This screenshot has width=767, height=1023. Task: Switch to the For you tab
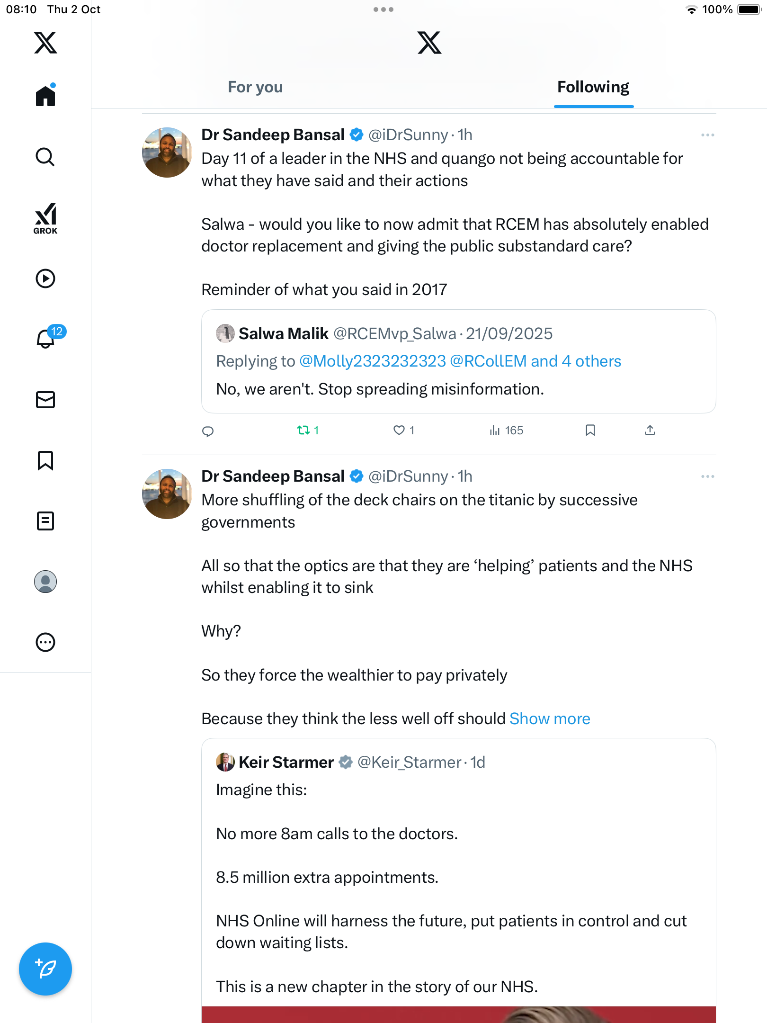click(255, 87)
